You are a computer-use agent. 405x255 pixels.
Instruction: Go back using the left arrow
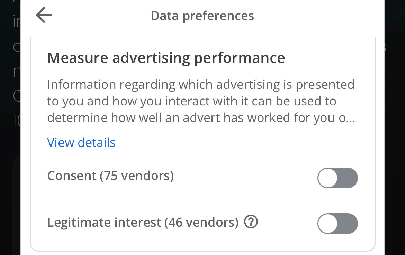(44, 16)
